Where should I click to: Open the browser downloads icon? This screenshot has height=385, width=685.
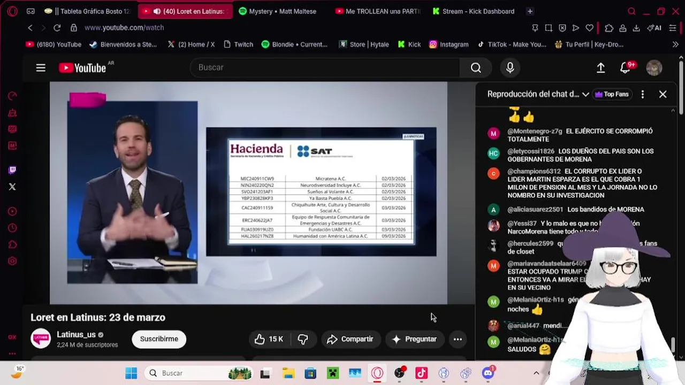(x=636, y=28)
